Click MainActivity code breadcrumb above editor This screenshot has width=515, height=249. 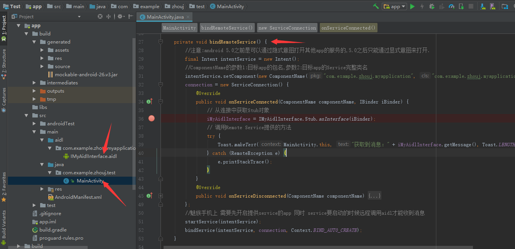pyautogui.click(x=179, y=28)
